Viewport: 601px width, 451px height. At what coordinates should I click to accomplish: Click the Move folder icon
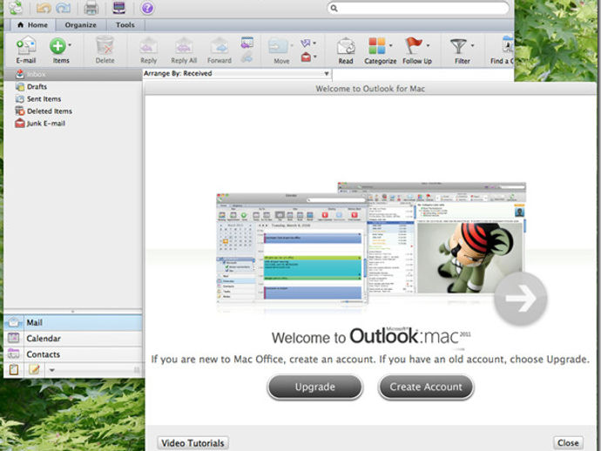point(278,46)
